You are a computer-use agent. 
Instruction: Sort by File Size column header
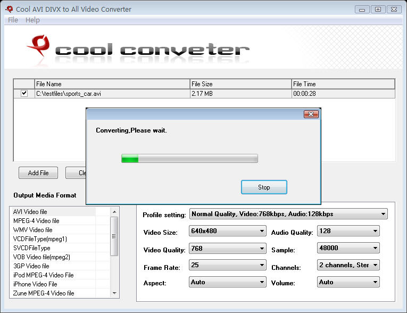[x=240, y=84]
